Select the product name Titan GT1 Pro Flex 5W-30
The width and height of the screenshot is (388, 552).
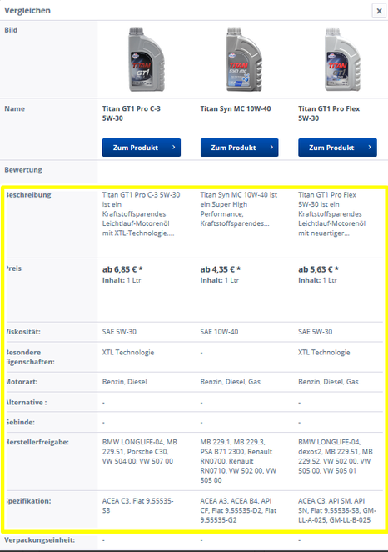(329, 113)
